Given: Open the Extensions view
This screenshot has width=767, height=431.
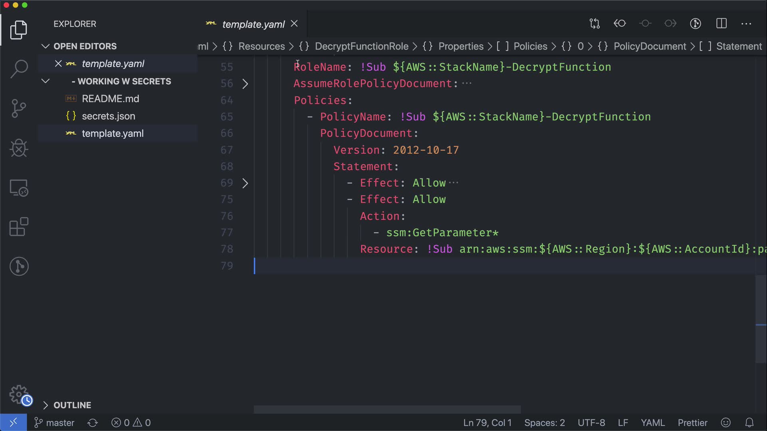Looking at the screenshot, I should [x=19, y=227].
